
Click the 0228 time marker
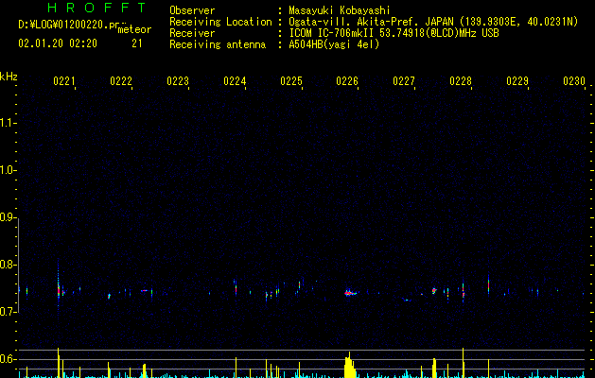click(461, 81)
